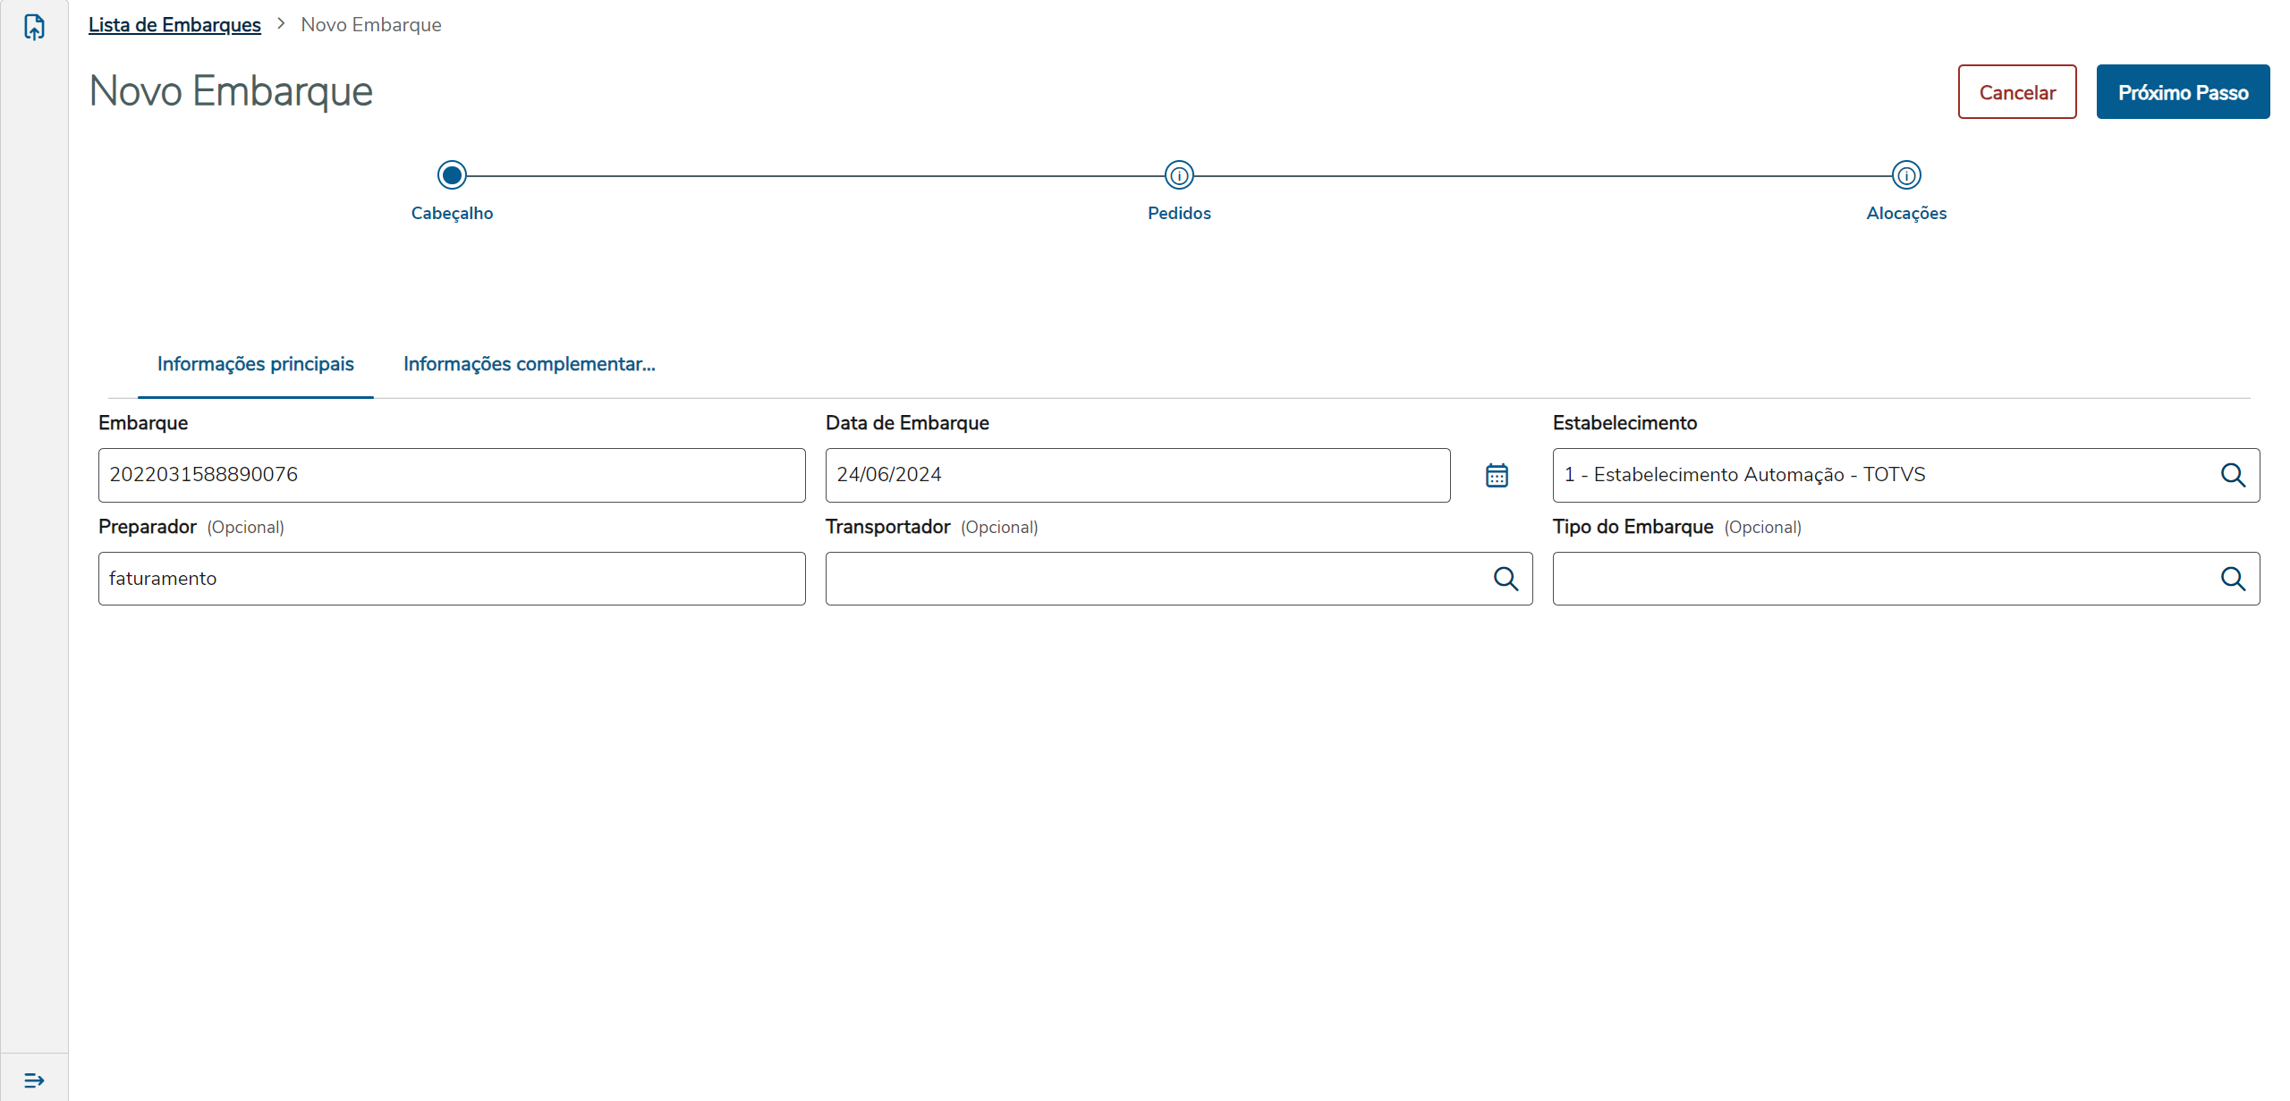Click the empty Transportador input field
Image resolution: width=2290 pixels, height=1101 pixels.
(1154, 579)
